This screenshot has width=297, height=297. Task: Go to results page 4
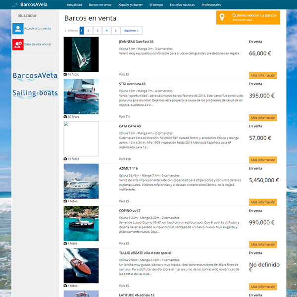[x=106, y=31]
